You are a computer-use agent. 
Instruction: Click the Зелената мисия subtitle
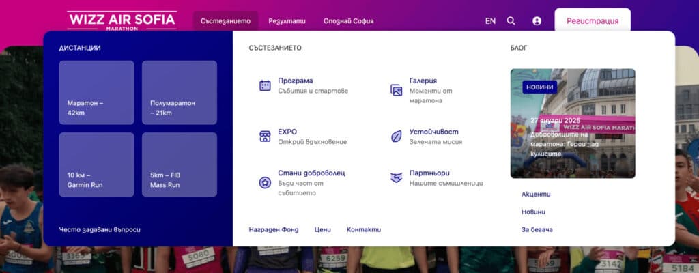tap(436, 142)
